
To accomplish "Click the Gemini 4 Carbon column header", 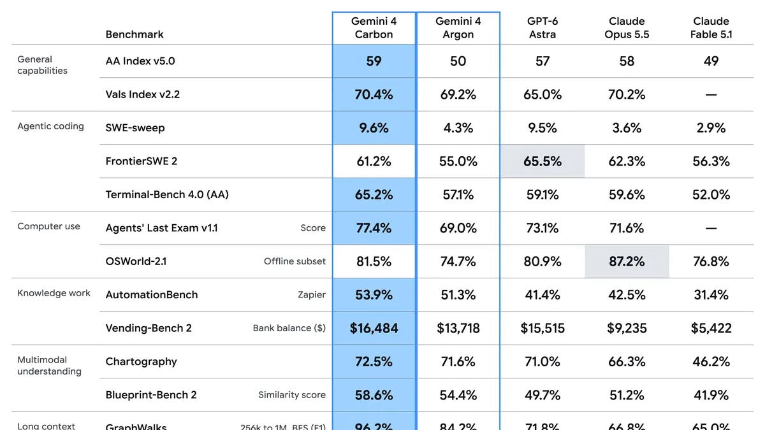I will 374,28.
